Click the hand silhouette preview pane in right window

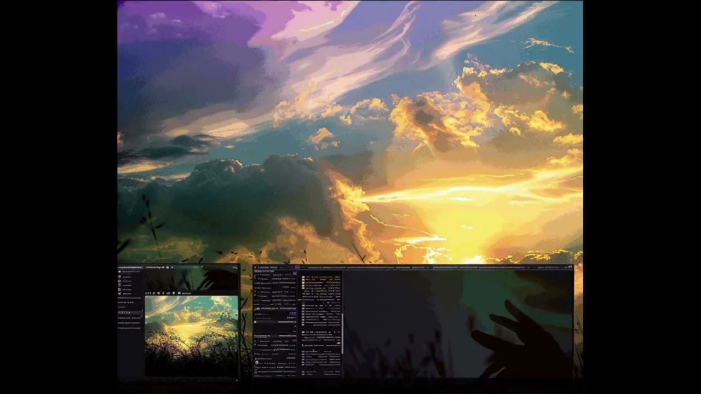458,324
